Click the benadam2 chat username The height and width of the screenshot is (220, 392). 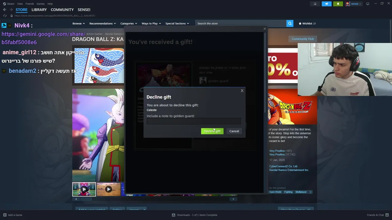(22, 71)
